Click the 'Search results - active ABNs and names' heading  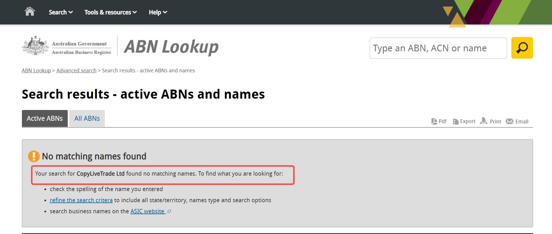143,94
